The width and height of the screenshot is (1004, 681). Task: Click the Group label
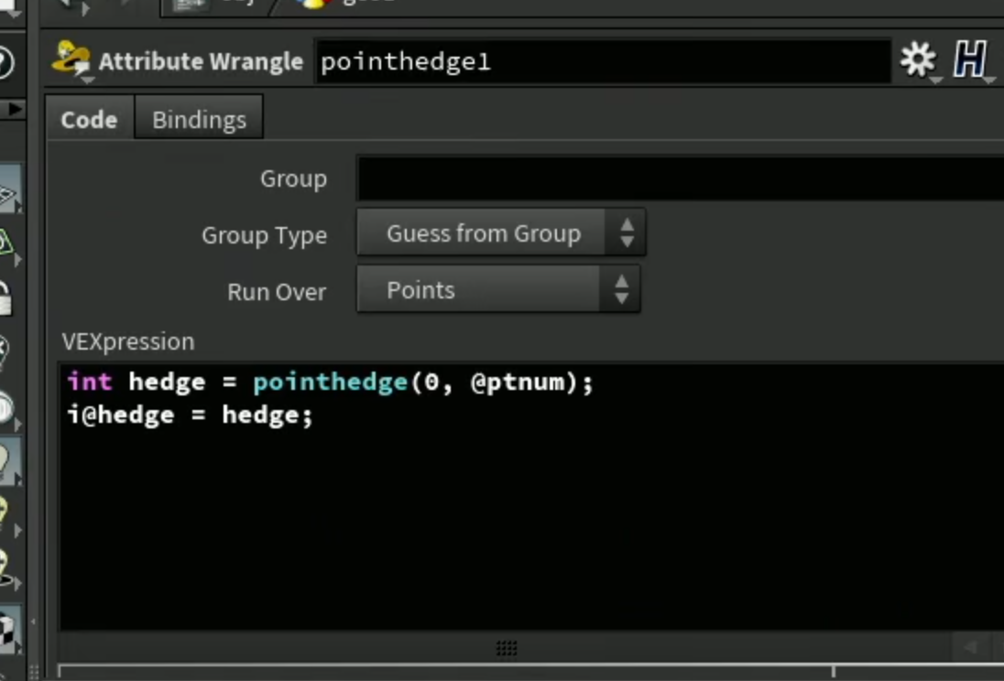click(x=293, y=178)
